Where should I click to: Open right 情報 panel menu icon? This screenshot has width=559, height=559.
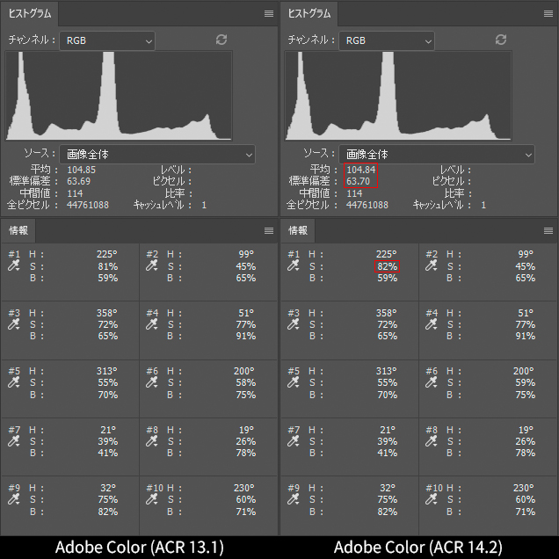[548, 230]
